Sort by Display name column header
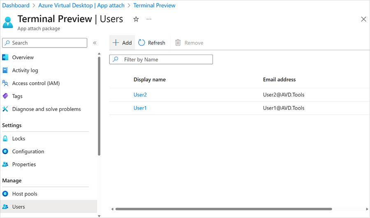The height and width of the screenshot is (218, 370). [150, 79]
